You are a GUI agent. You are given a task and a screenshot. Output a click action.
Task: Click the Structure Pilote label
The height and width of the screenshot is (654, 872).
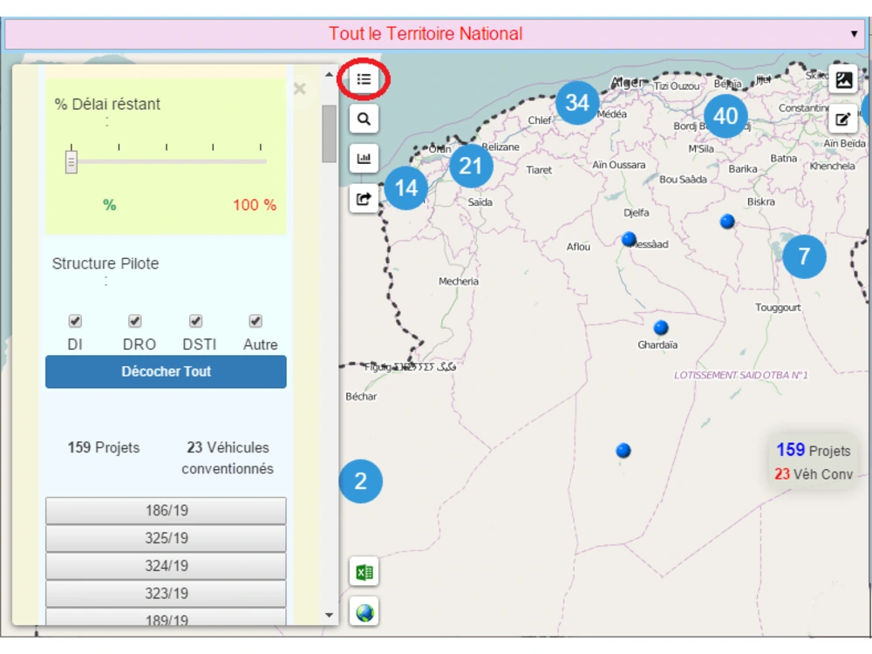tap(106, 263)
